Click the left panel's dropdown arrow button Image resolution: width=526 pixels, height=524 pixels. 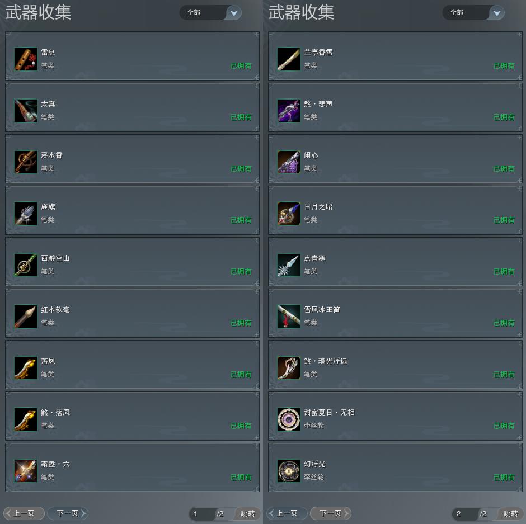click(x=234, y=13)
